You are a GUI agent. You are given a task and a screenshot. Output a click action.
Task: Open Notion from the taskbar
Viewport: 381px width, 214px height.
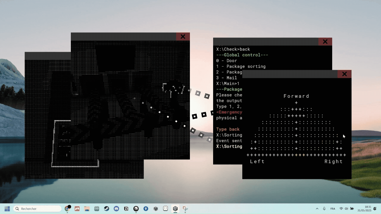tap(126, 209)
